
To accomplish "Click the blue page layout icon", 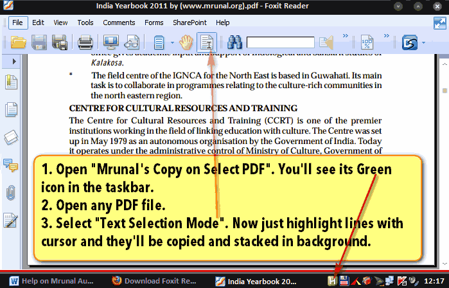I will pyautogui.click(x=159, y=42).
